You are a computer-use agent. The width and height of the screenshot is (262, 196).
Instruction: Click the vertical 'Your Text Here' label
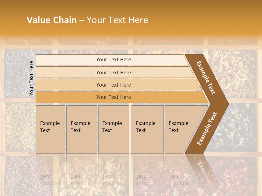pyautogui.click(x=31, y=78)
